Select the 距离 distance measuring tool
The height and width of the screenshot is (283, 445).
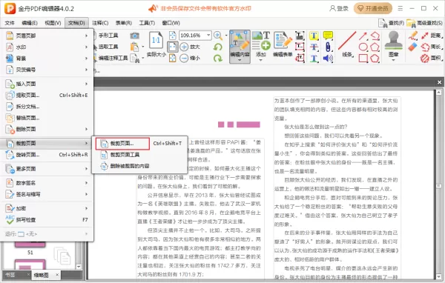pyautogui.click(x=432, y=36)
